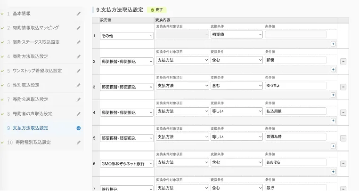Click the condition value field containing ゆうちょ

tap(295, 86)
